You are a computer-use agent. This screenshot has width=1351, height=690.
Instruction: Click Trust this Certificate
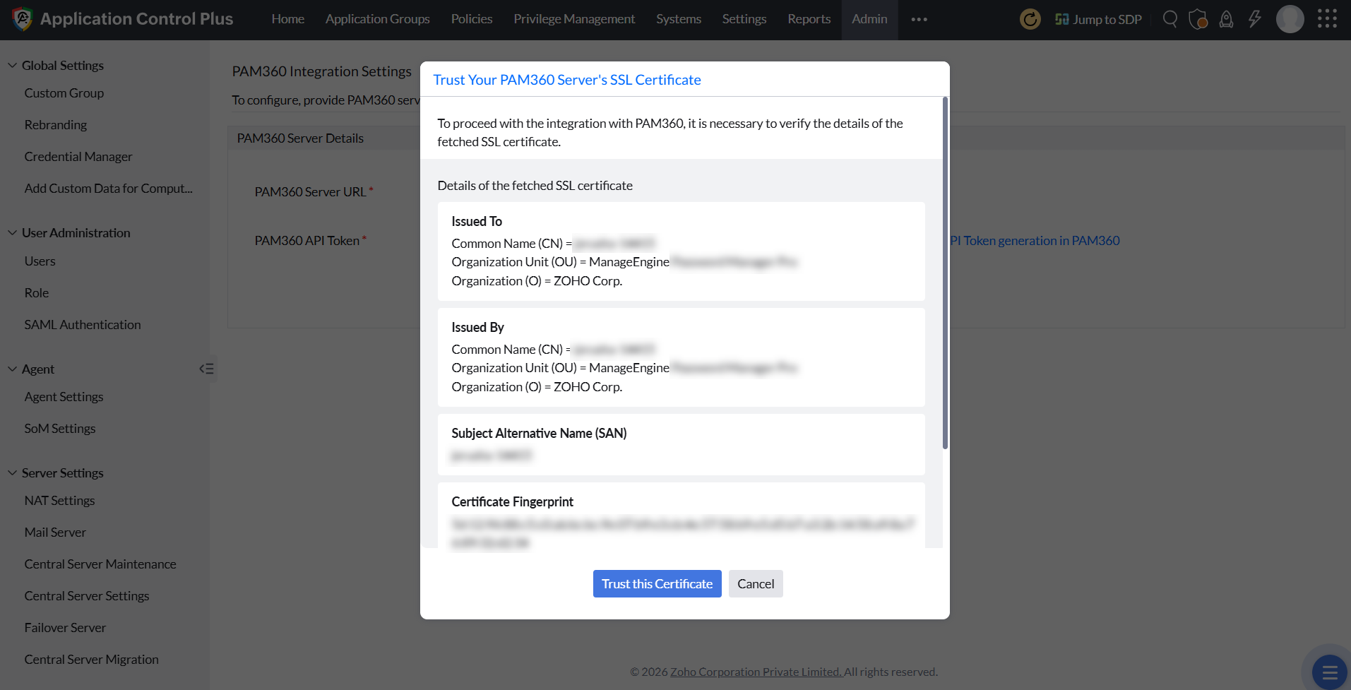coord(656,583)
